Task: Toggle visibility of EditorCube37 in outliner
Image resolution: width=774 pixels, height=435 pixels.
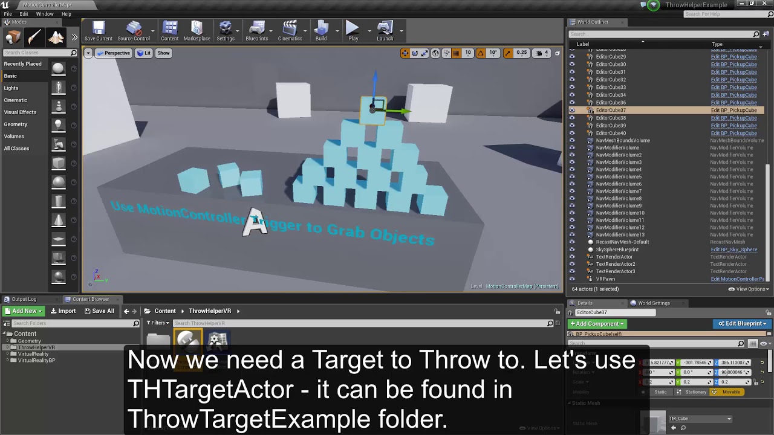Action: tap(572, 111)
